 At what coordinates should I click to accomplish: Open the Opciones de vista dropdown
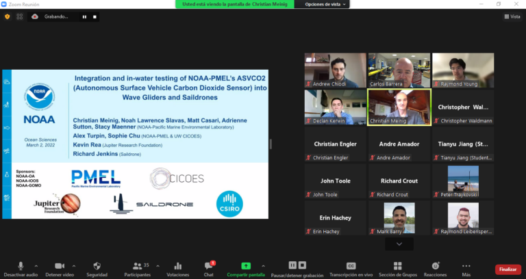[326, 4]
